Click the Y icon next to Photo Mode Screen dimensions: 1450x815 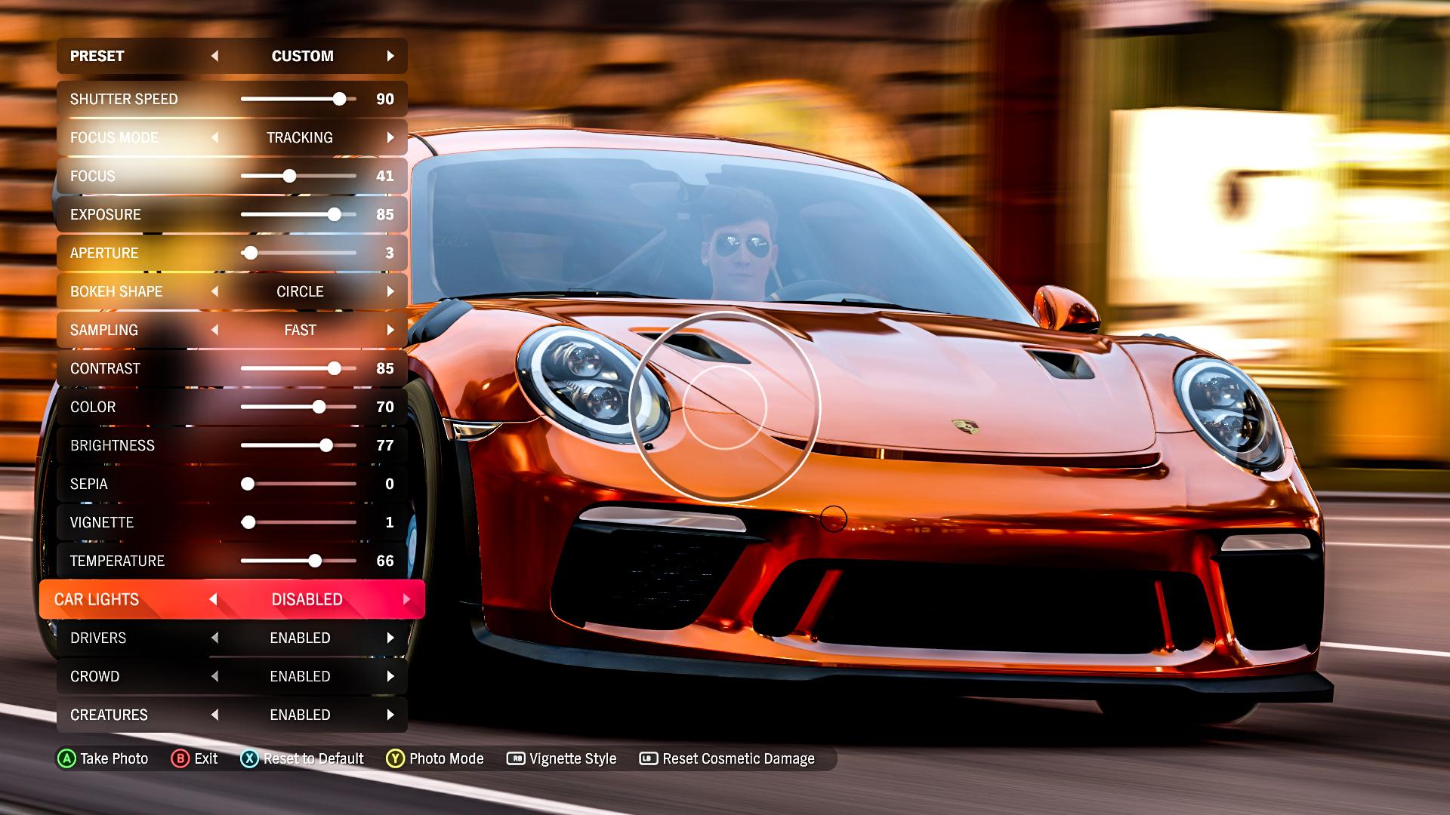pos(396,758)
